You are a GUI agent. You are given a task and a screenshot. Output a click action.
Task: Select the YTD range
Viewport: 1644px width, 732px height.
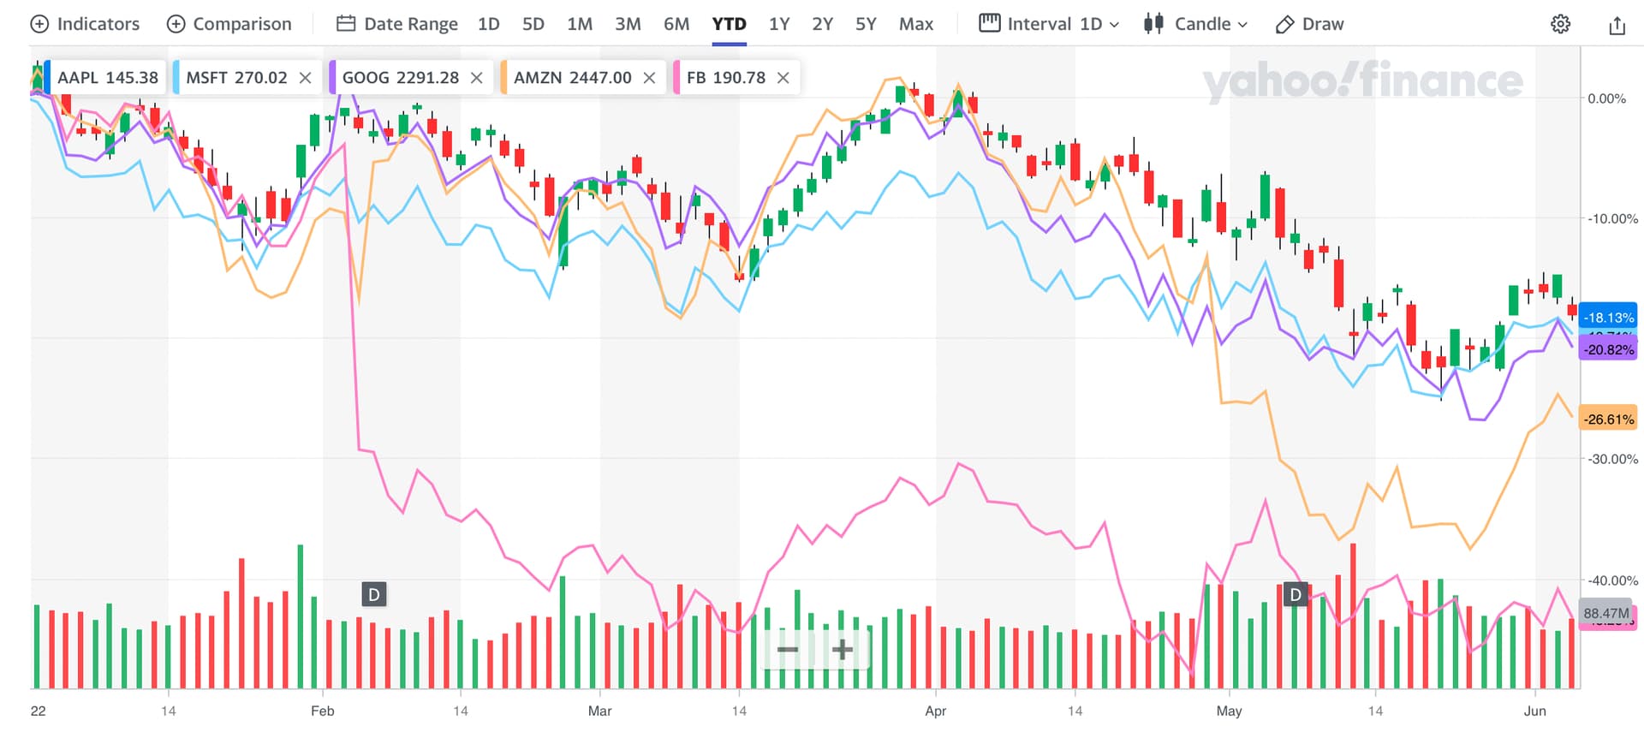(x=730, y=24)
